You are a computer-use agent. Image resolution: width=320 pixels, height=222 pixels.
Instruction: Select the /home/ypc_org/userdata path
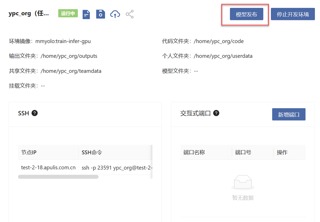(x=223, y=56)
